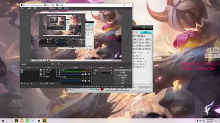220x123 pixels.
Task: Open the 视图(V) menu in OBS
Action: point(35,8)
